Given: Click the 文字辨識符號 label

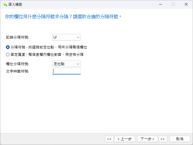Looking at the screenshot, I should pyautogui.click(x=18, y=71).
